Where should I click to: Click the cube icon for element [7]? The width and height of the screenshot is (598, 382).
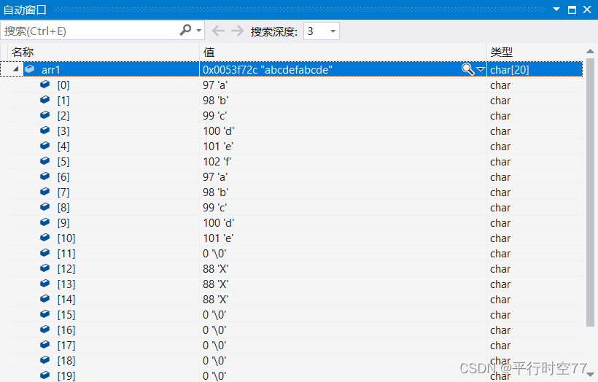[45, 191]
